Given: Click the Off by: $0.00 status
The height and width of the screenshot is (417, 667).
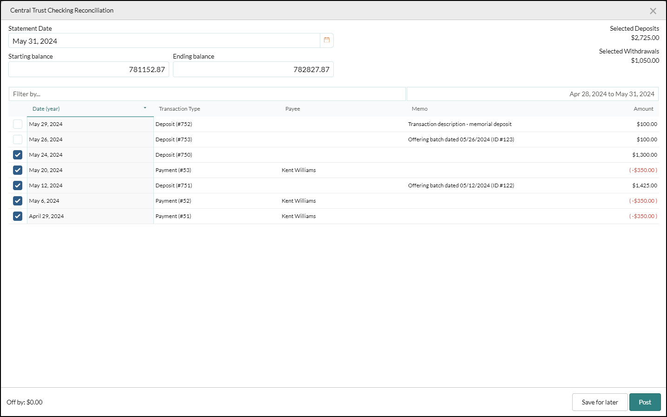Looking at the screenshot, I should pyautogui.click(x=25, y=402).
